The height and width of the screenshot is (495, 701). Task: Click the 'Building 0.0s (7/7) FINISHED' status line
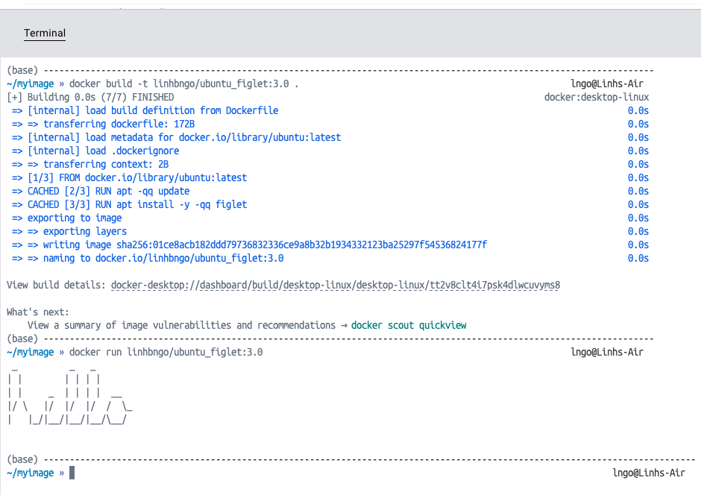(x=90, y=97)
